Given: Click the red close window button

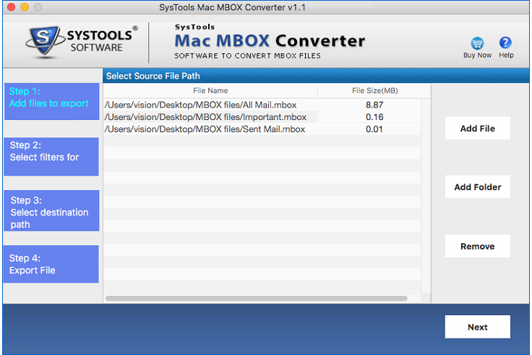Looking at the screenshot, I should point(10,7).
